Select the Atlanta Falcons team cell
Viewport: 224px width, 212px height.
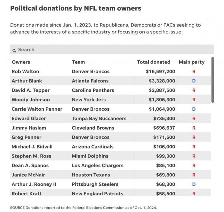(90, 81)
